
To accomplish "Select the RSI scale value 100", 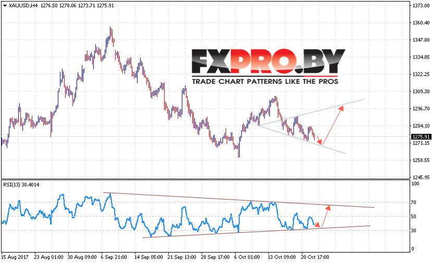I will tap(415, 184).
